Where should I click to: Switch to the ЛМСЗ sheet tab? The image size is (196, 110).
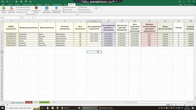pos(36,102)
